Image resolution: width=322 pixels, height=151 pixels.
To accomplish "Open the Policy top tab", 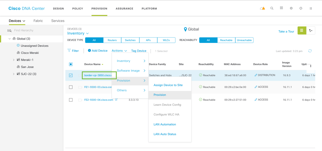I will (x=78, y=9).
